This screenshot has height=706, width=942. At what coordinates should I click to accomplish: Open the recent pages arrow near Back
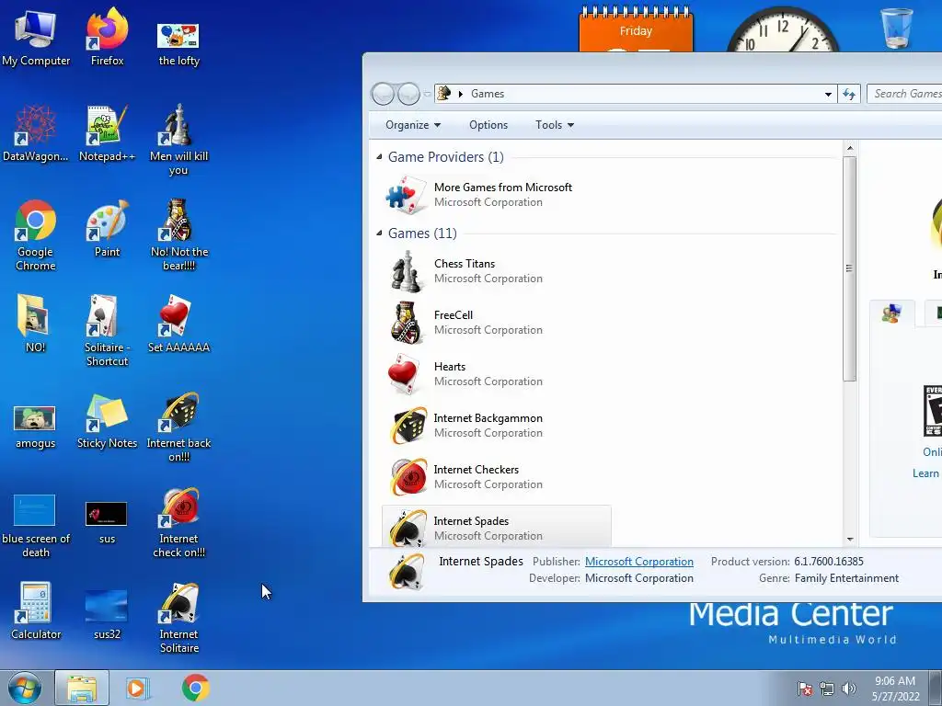tap(427, 95)
